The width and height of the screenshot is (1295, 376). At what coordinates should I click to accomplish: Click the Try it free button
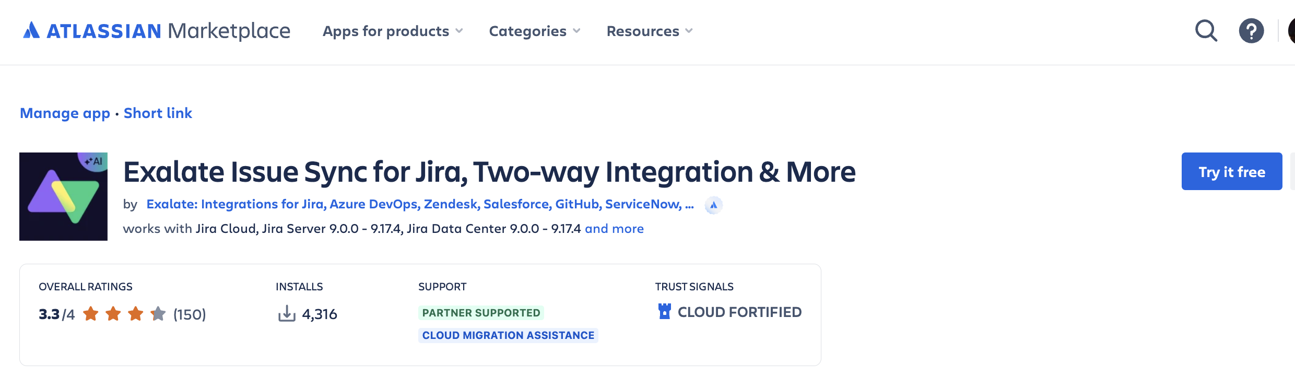point(1232,171)
